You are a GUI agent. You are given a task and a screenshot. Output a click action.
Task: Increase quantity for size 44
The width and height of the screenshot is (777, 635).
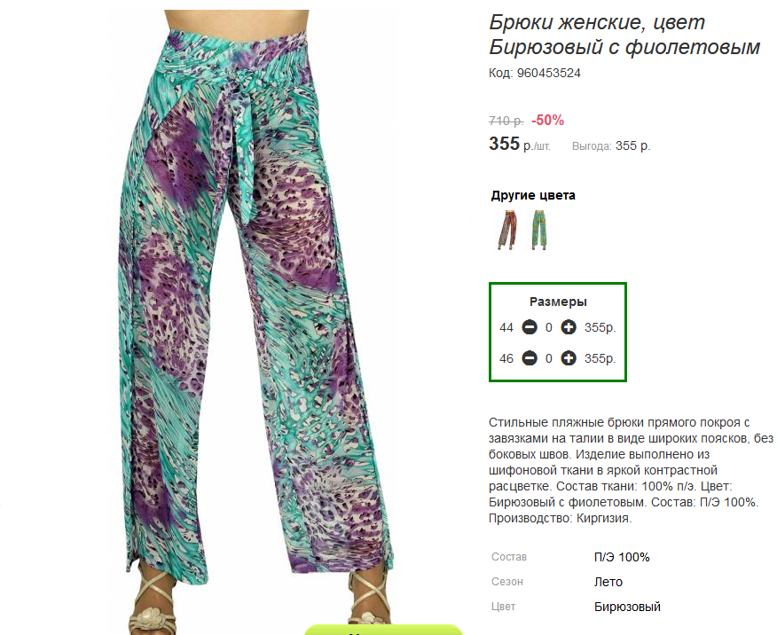click(569, 327)
